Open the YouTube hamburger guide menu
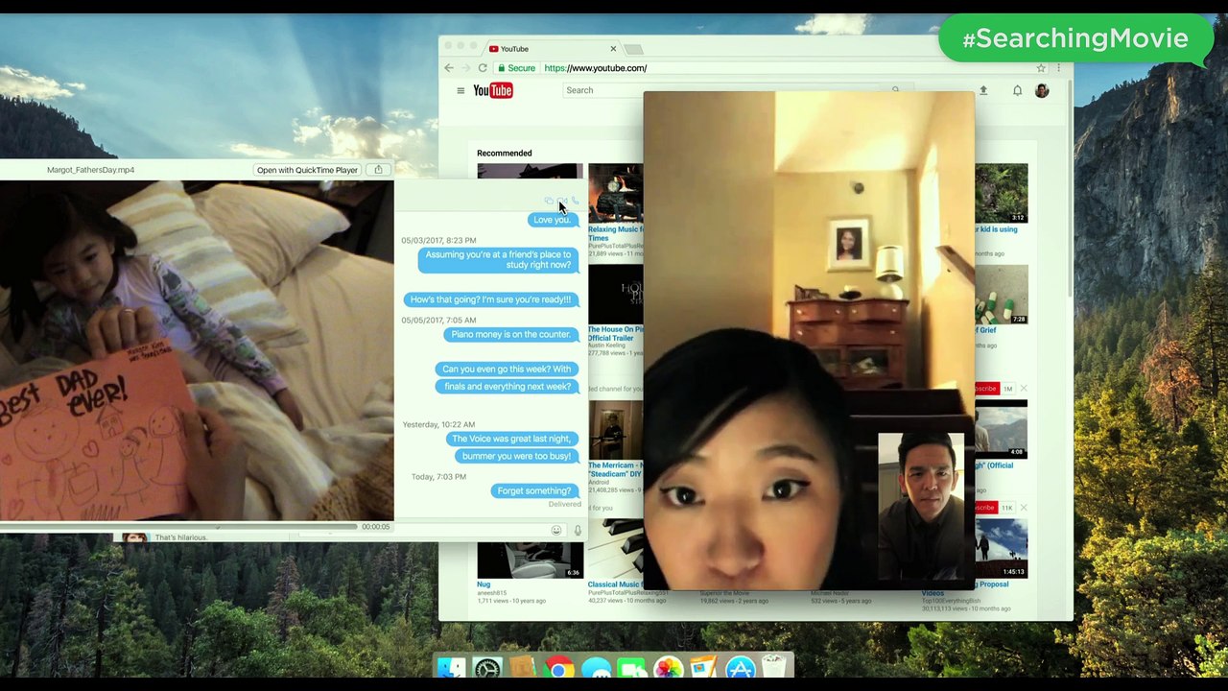The image size is (1228, 691). point(460,90)
